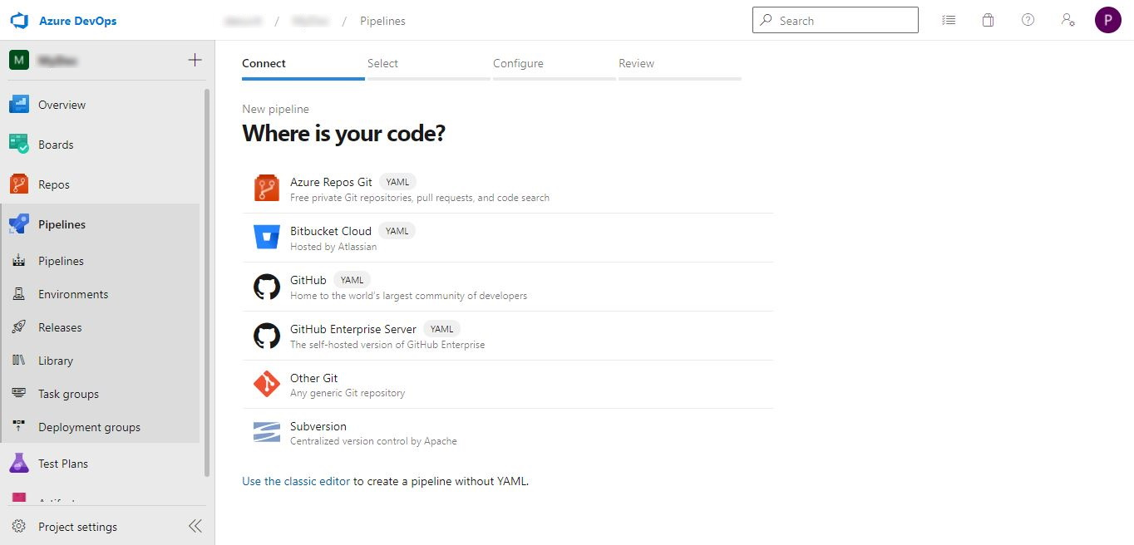Focus the Search input field
1134x545 pixels.
tap(836, 21)
